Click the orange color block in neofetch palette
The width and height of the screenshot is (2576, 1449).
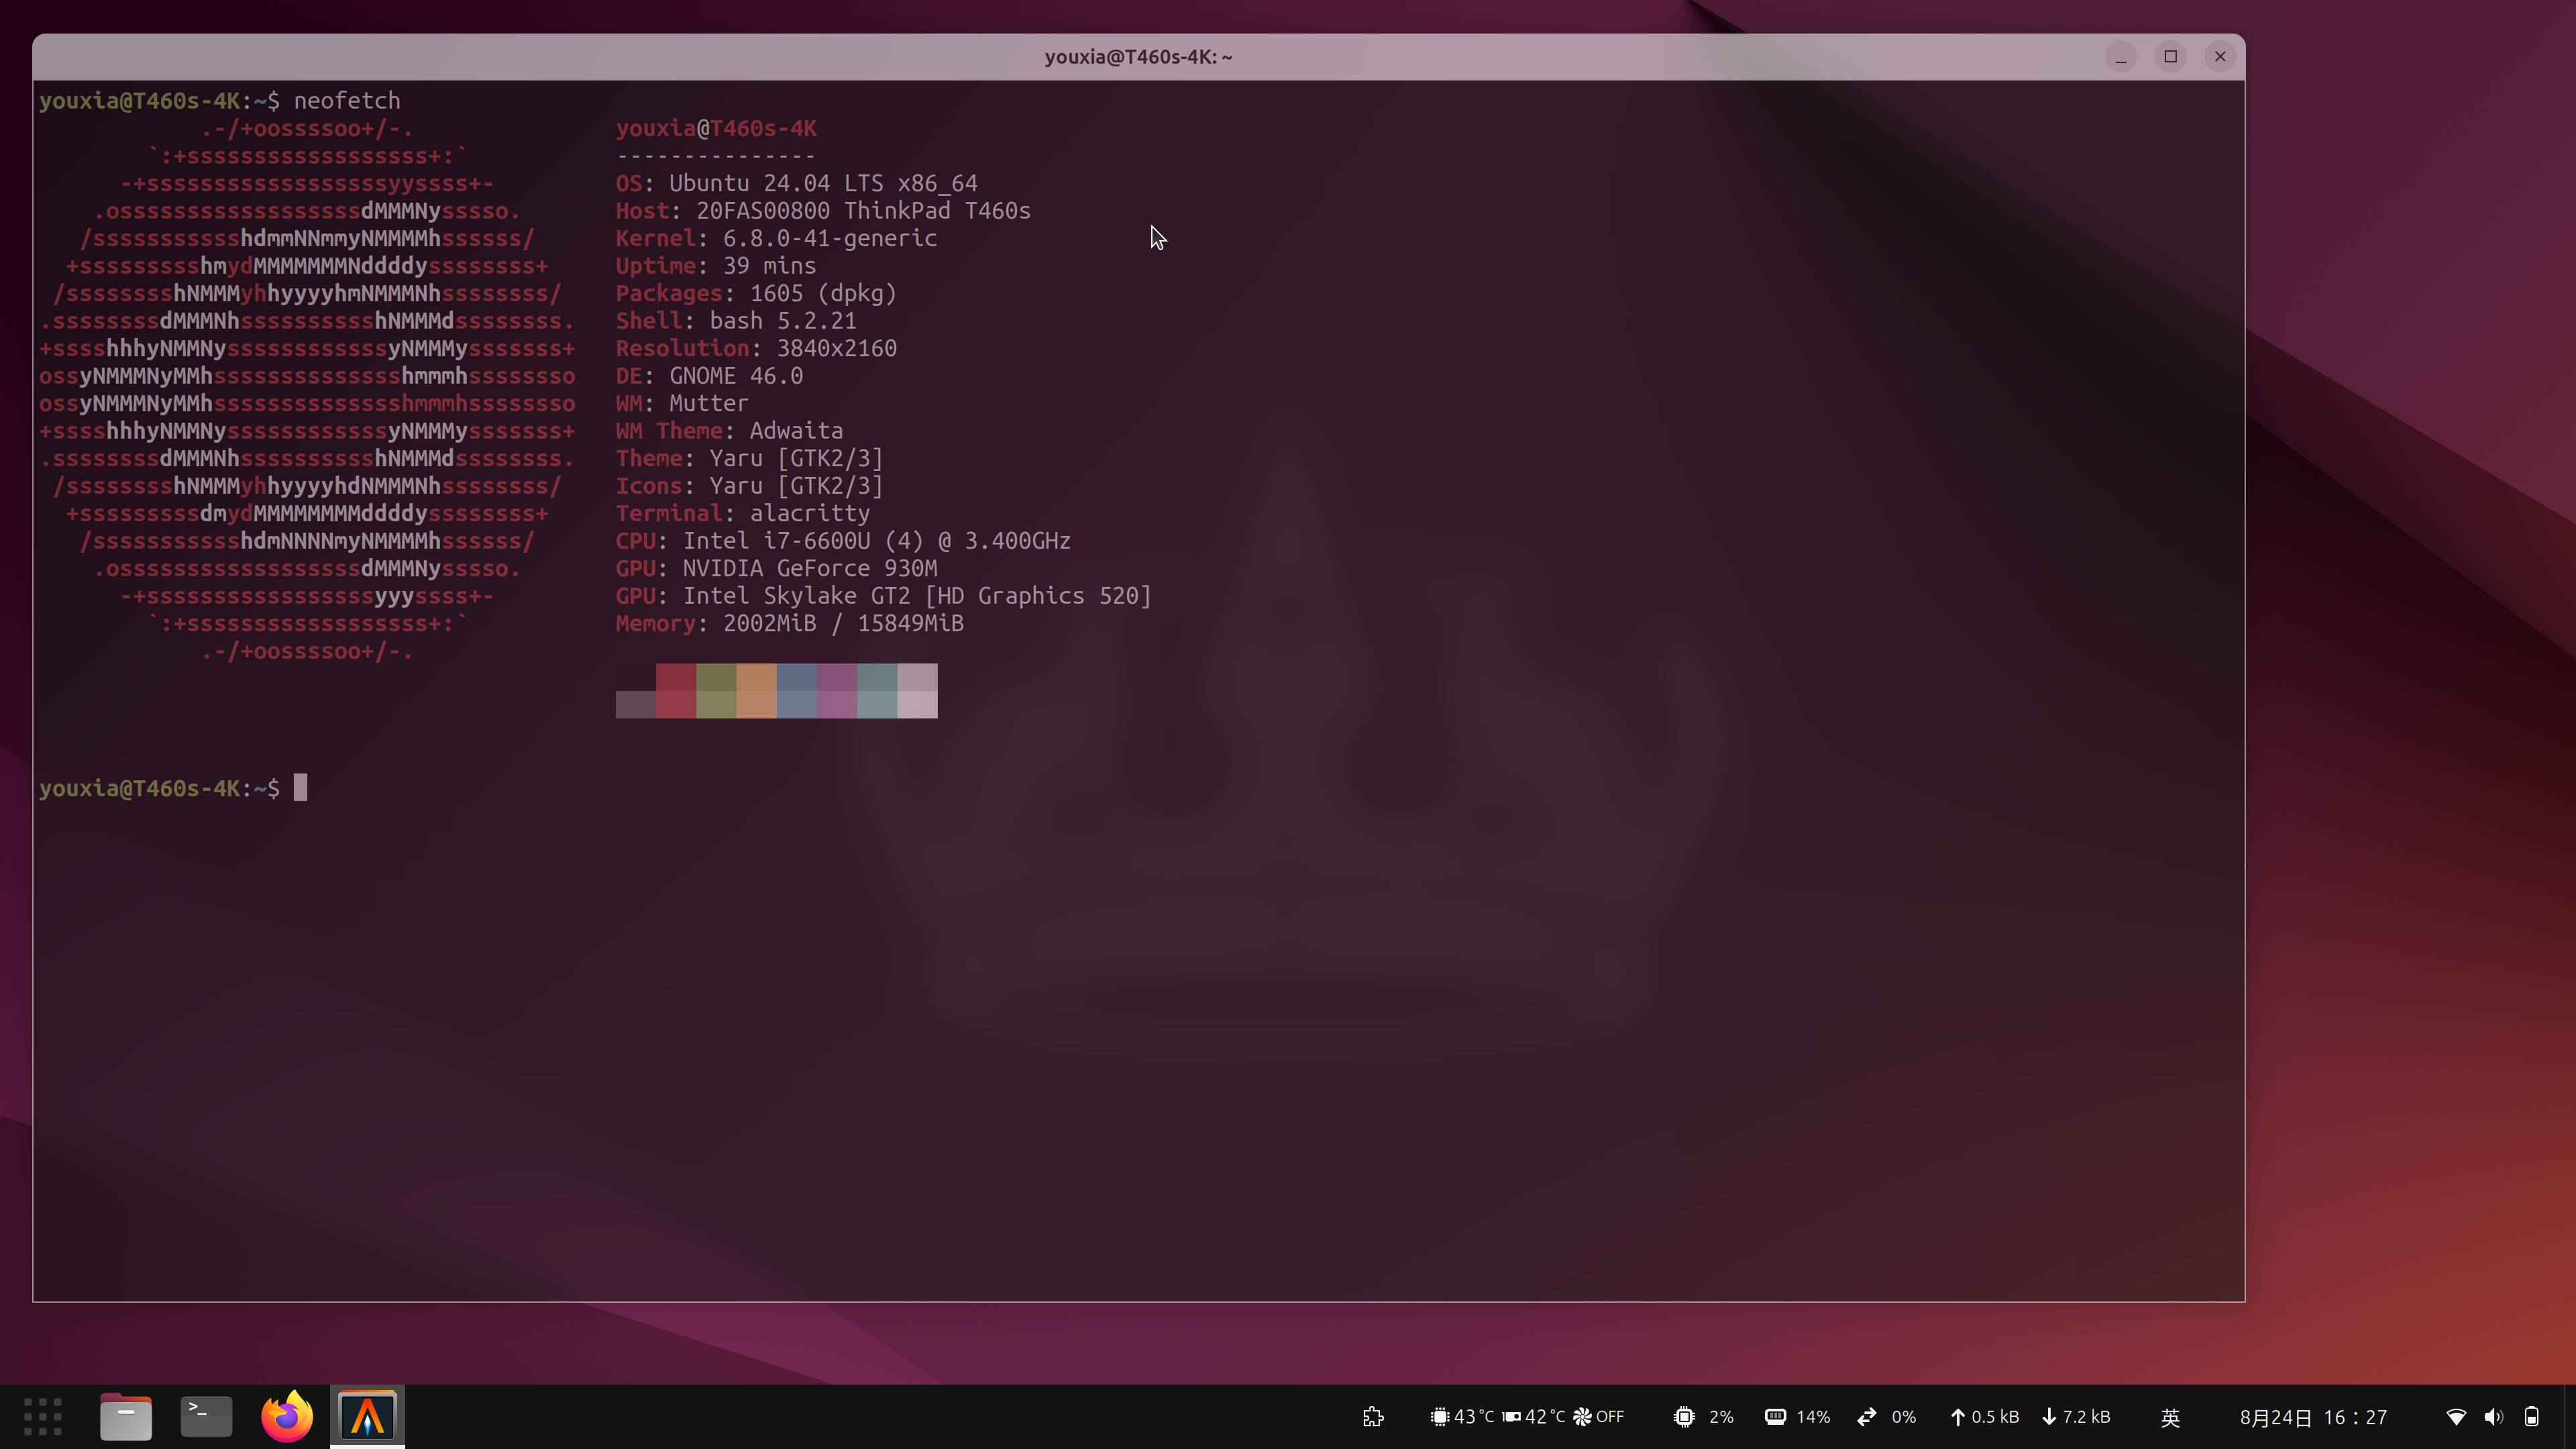757,691
